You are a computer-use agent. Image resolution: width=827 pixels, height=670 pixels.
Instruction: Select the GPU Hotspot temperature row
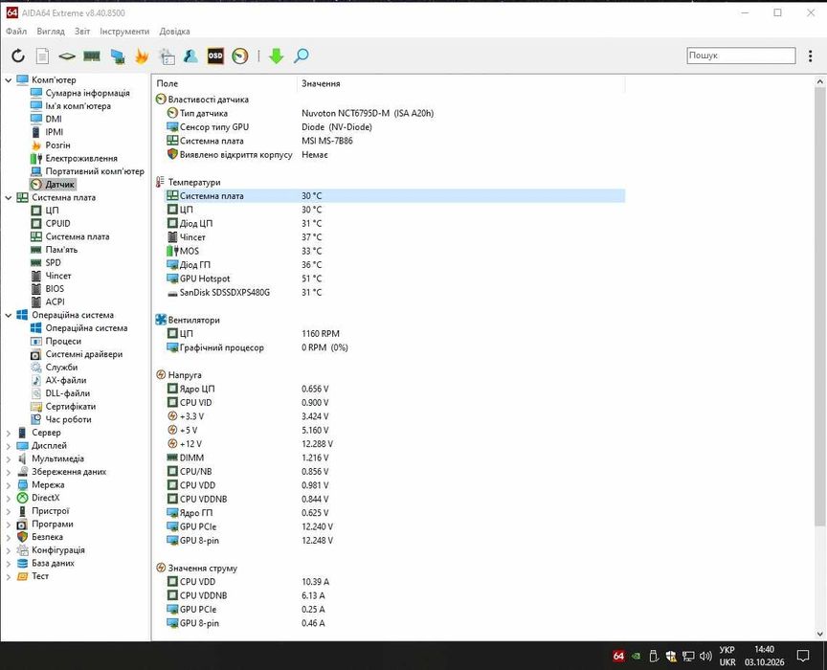point(394,279)
